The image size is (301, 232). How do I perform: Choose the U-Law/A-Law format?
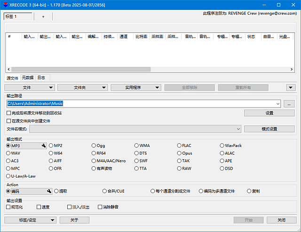click(21, 176)
